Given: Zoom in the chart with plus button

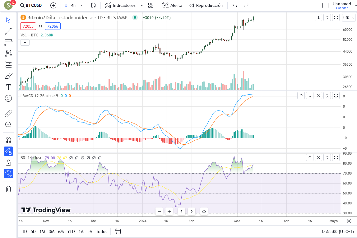Looking at the screenshot, I should (x=169, y=211).
